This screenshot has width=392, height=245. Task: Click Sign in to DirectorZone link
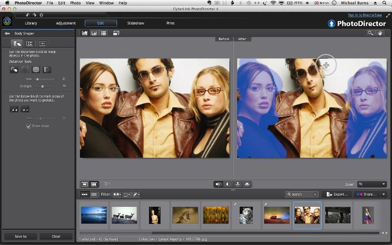pos(366,15)
